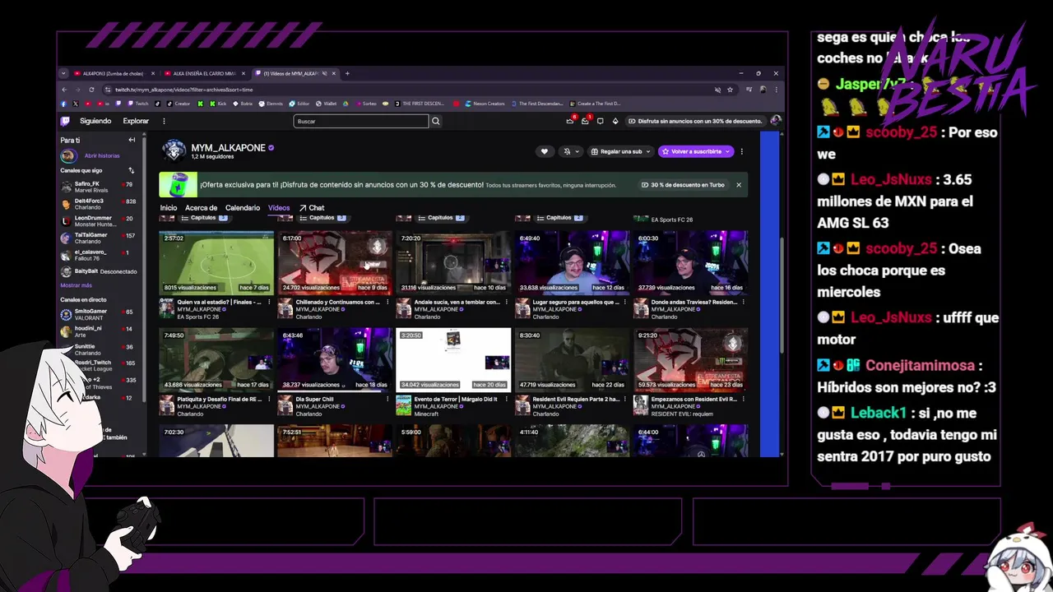Open houdini_ni Arte channel in sidebar
The width and height of the screenshot is (1053, 592).
coord(98,331)
